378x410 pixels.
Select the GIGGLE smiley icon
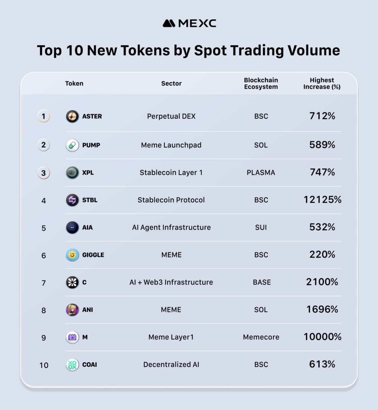[x=72, y=255]
